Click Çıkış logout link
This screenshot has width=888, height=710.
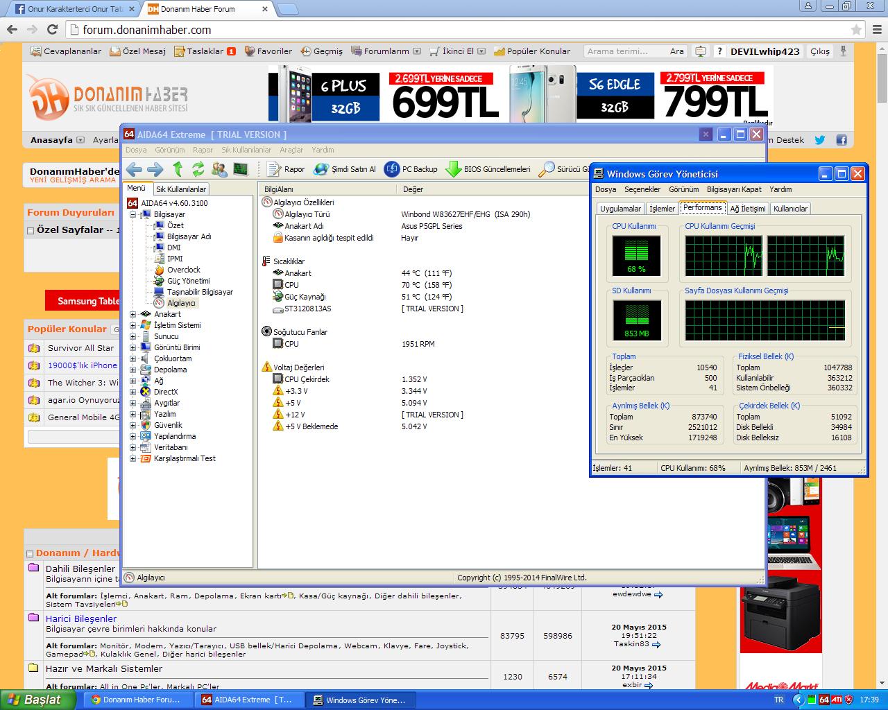(x=819, y=51)
